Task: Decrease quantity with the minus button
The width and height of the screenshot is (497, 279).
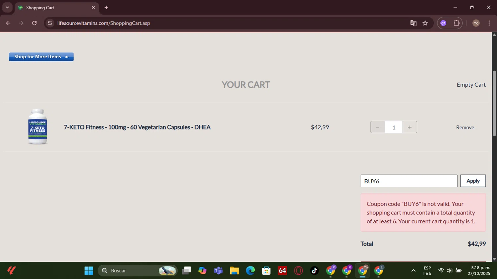Action: click(378, 127)
